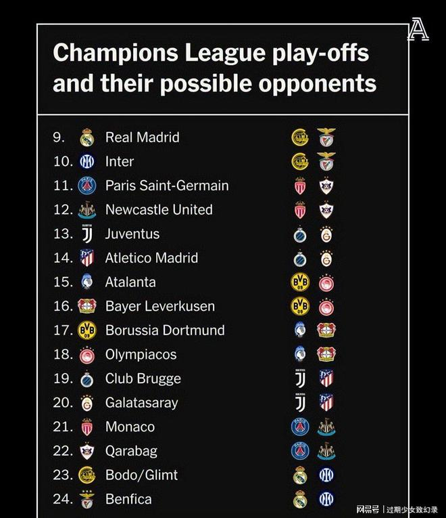Screen dimensions: 446x518
Task: Click the Monaco crest in row 21
Action: pos(86,427)
